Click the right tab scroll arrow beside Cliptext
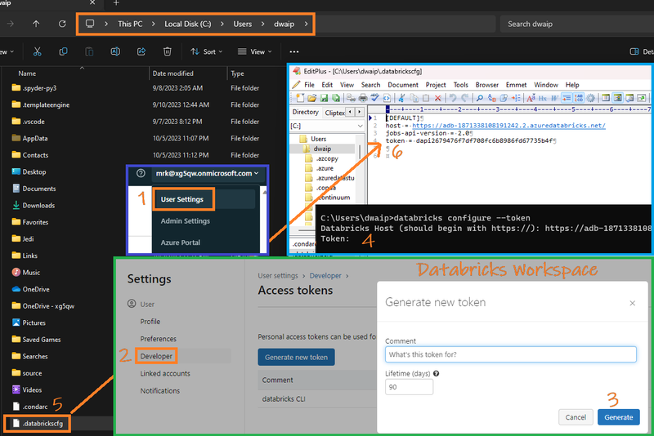 coord(359,112)
